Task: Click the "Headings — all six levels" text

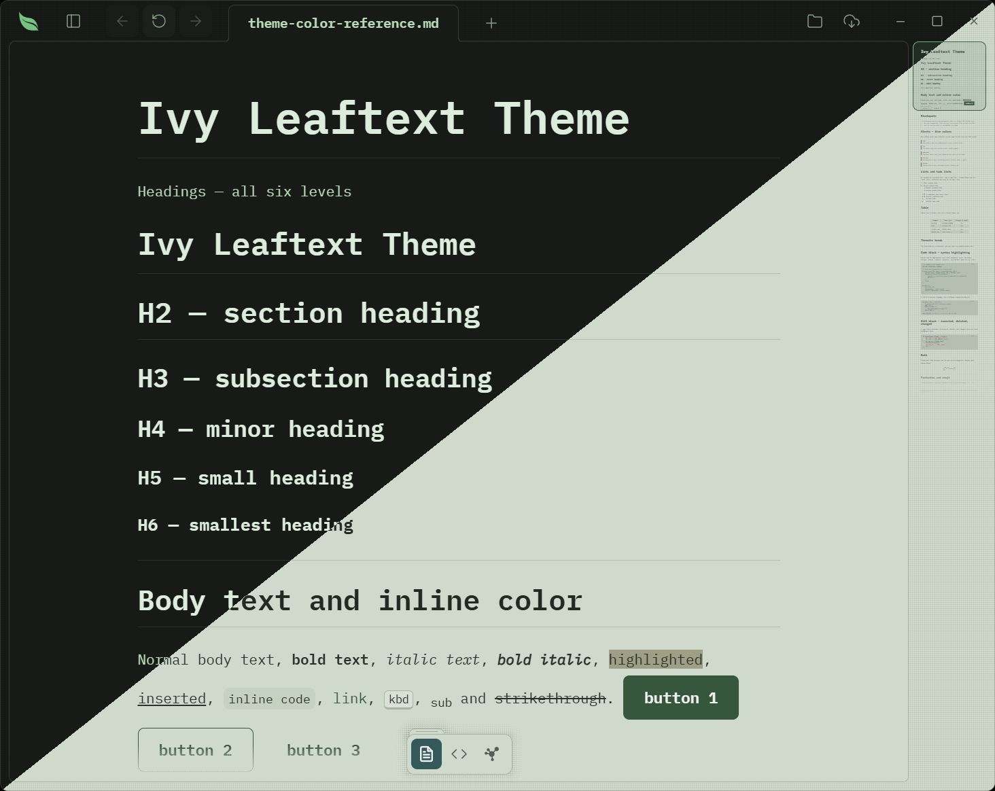Action: 245,192
